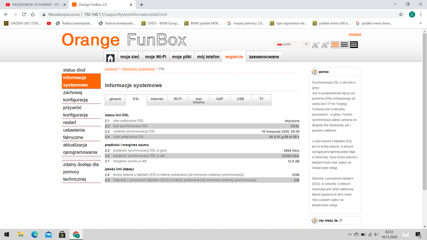Open Chrome's three-dot menu

tap(421, 14)
